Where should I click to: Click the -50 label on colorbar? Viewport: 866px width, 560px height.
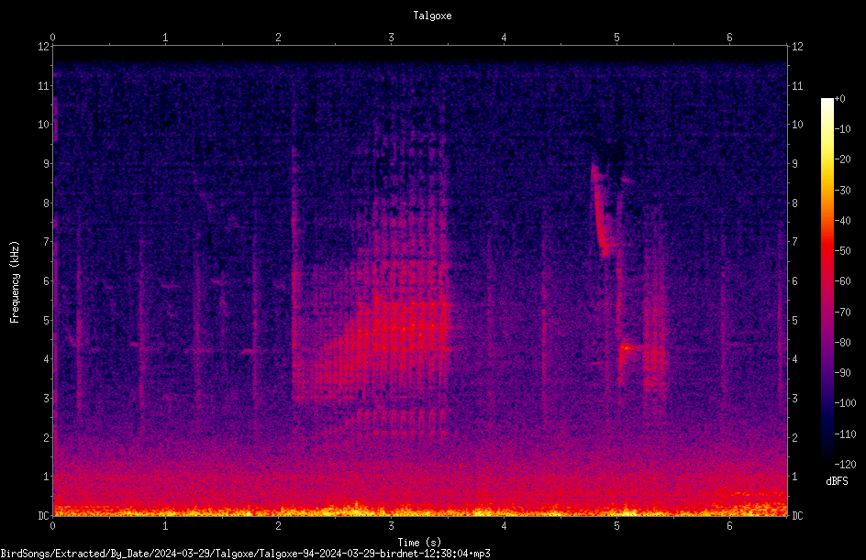(843, 251)
